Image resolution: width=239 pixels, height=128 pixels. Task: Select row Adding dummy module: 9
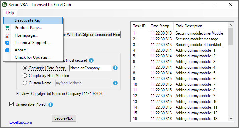[x=180, y=96]
